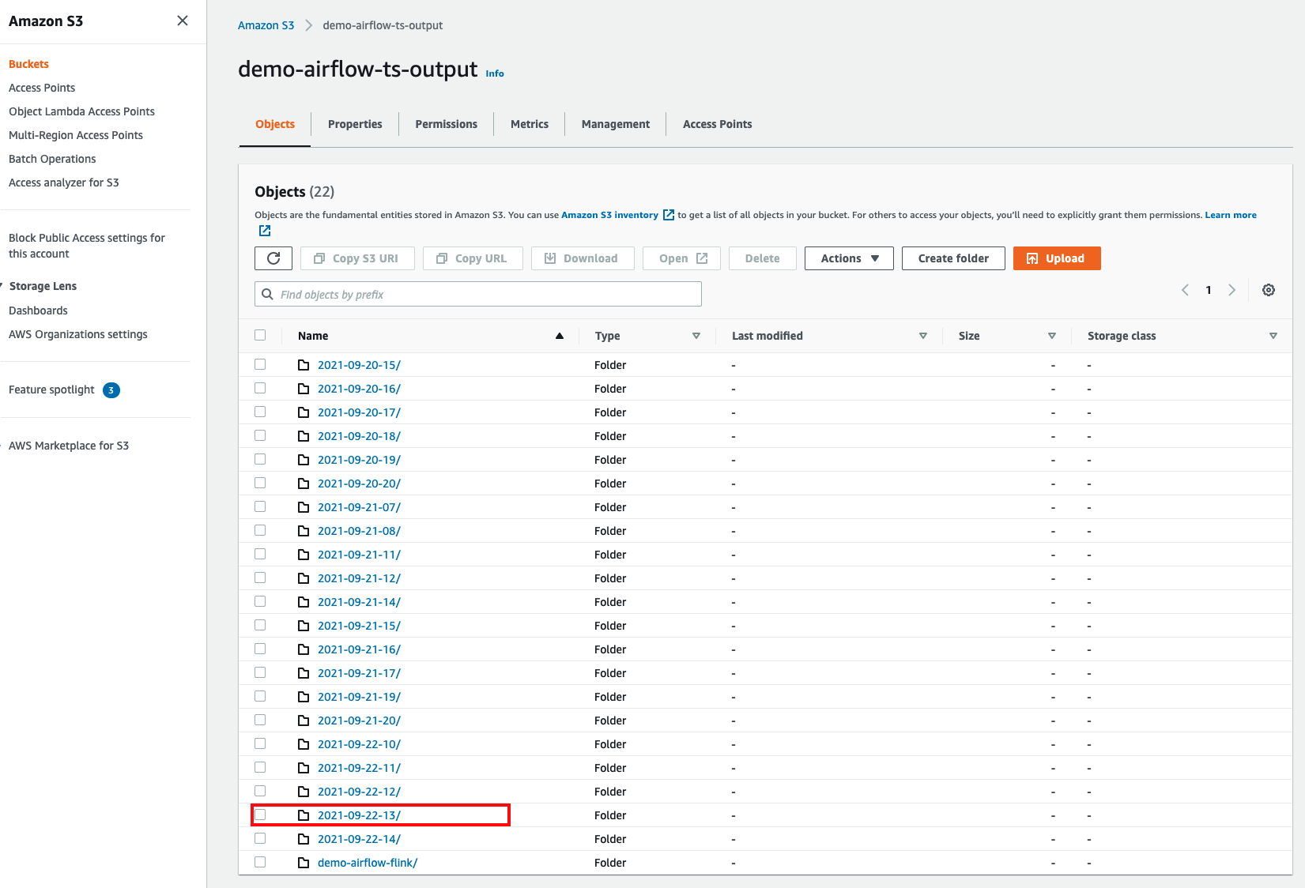Click the Find objects by prefix field
This screenshot has width=1305, height=888.
[478, 294]
